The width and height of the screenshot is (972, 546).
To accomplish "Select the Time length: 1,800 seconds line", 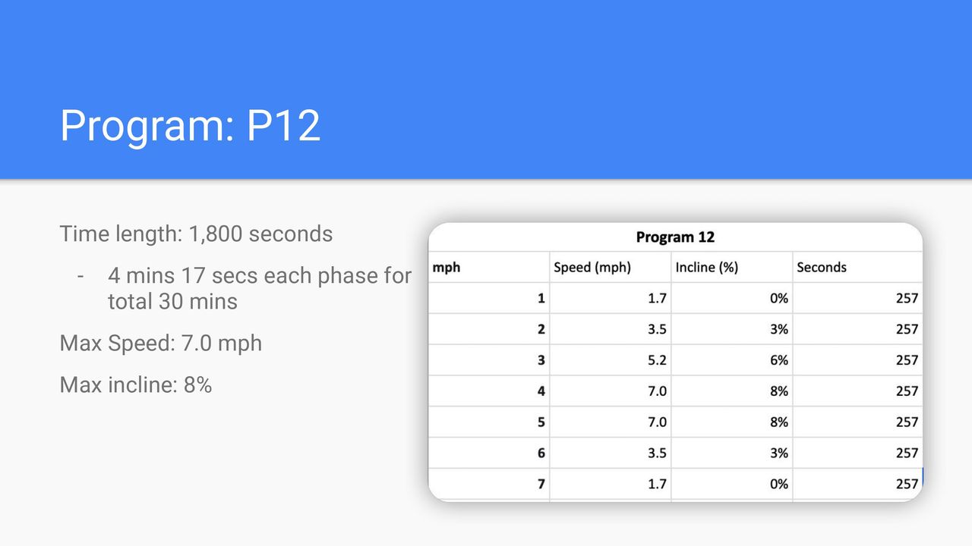I will [196, 234].
